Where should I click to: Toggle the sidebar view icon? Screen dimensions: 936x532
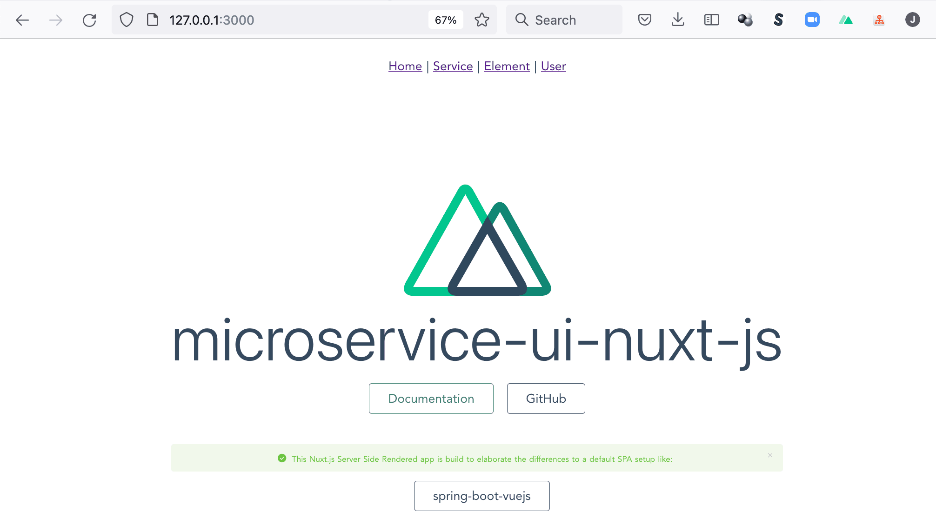click(711, 20)
